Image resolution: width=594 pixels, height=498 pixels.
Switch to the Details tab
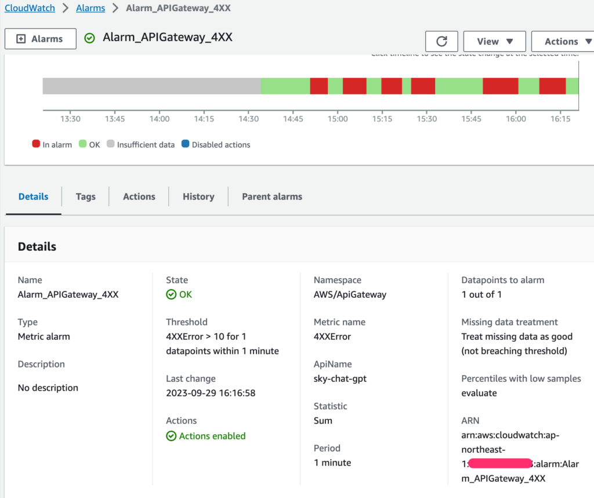click(33, 196)
